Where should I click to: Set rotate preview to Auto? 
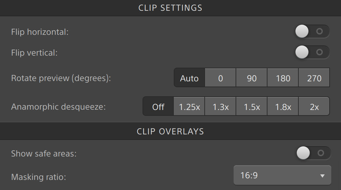[x=189, y=78]
